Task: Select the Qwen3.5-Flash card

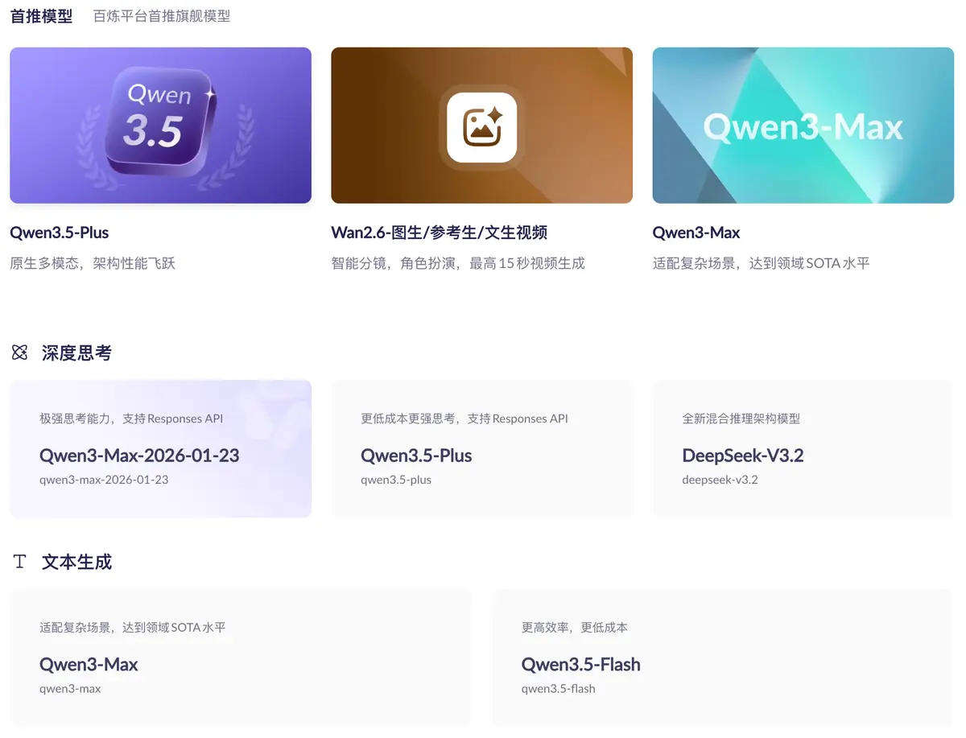Action: (722, 658)
